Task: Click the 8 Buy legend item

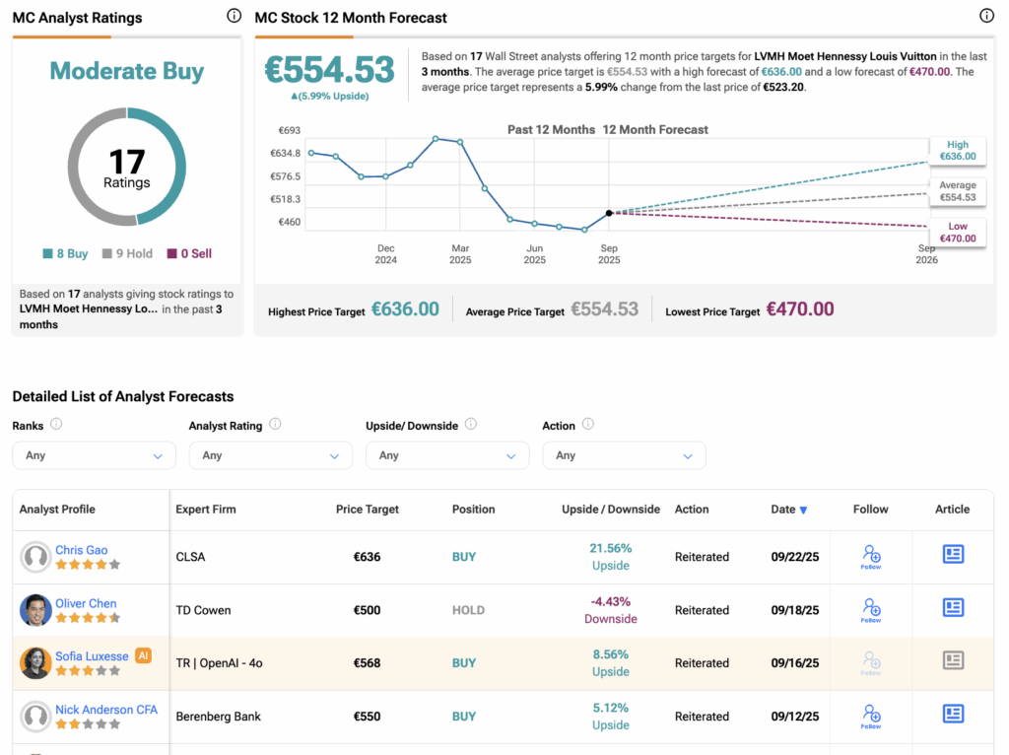Action: (65, 253)
